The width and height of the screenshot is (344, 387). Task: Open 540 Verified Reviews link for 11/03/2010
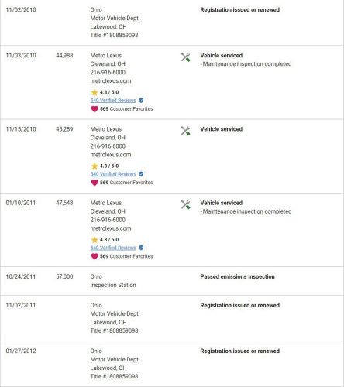tap(113, 101)
